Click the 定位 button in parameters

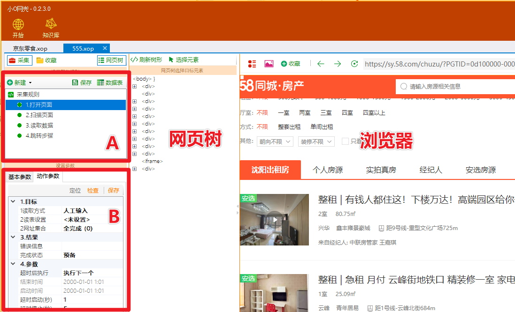(75, 190)
